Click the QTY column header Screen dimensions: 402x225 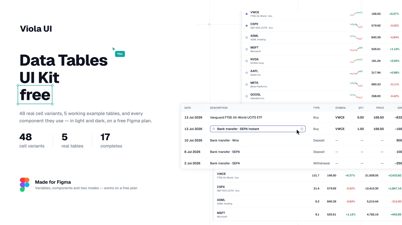361,108
